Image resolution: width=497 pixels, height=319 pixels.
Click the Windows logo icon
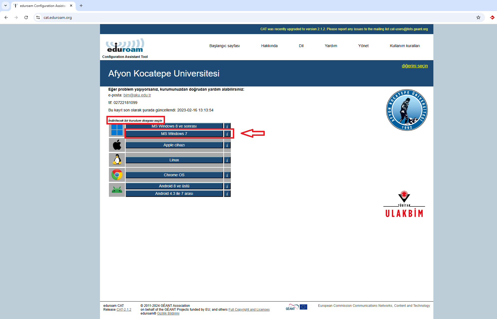click(117, 130)
